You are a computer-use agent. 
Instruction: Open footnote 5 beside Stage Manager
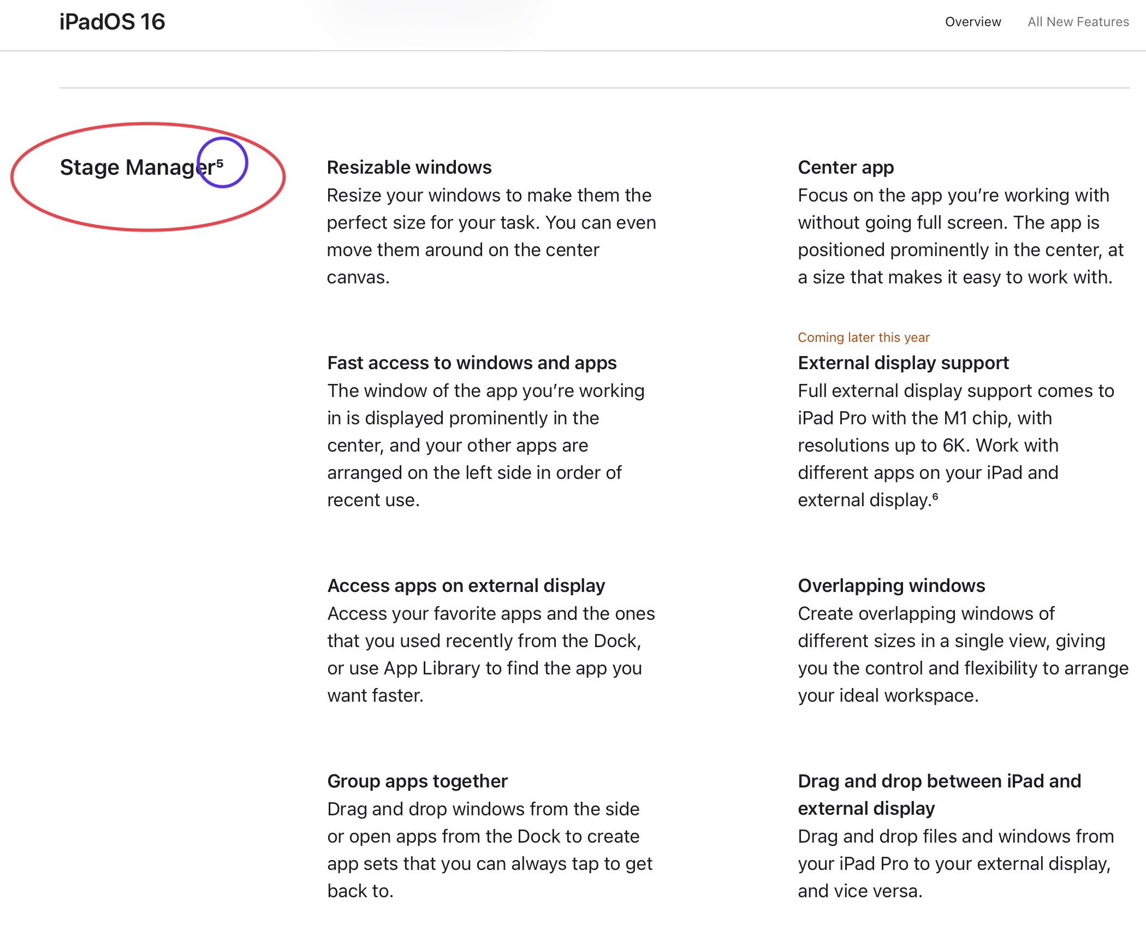tap(220, 162)
